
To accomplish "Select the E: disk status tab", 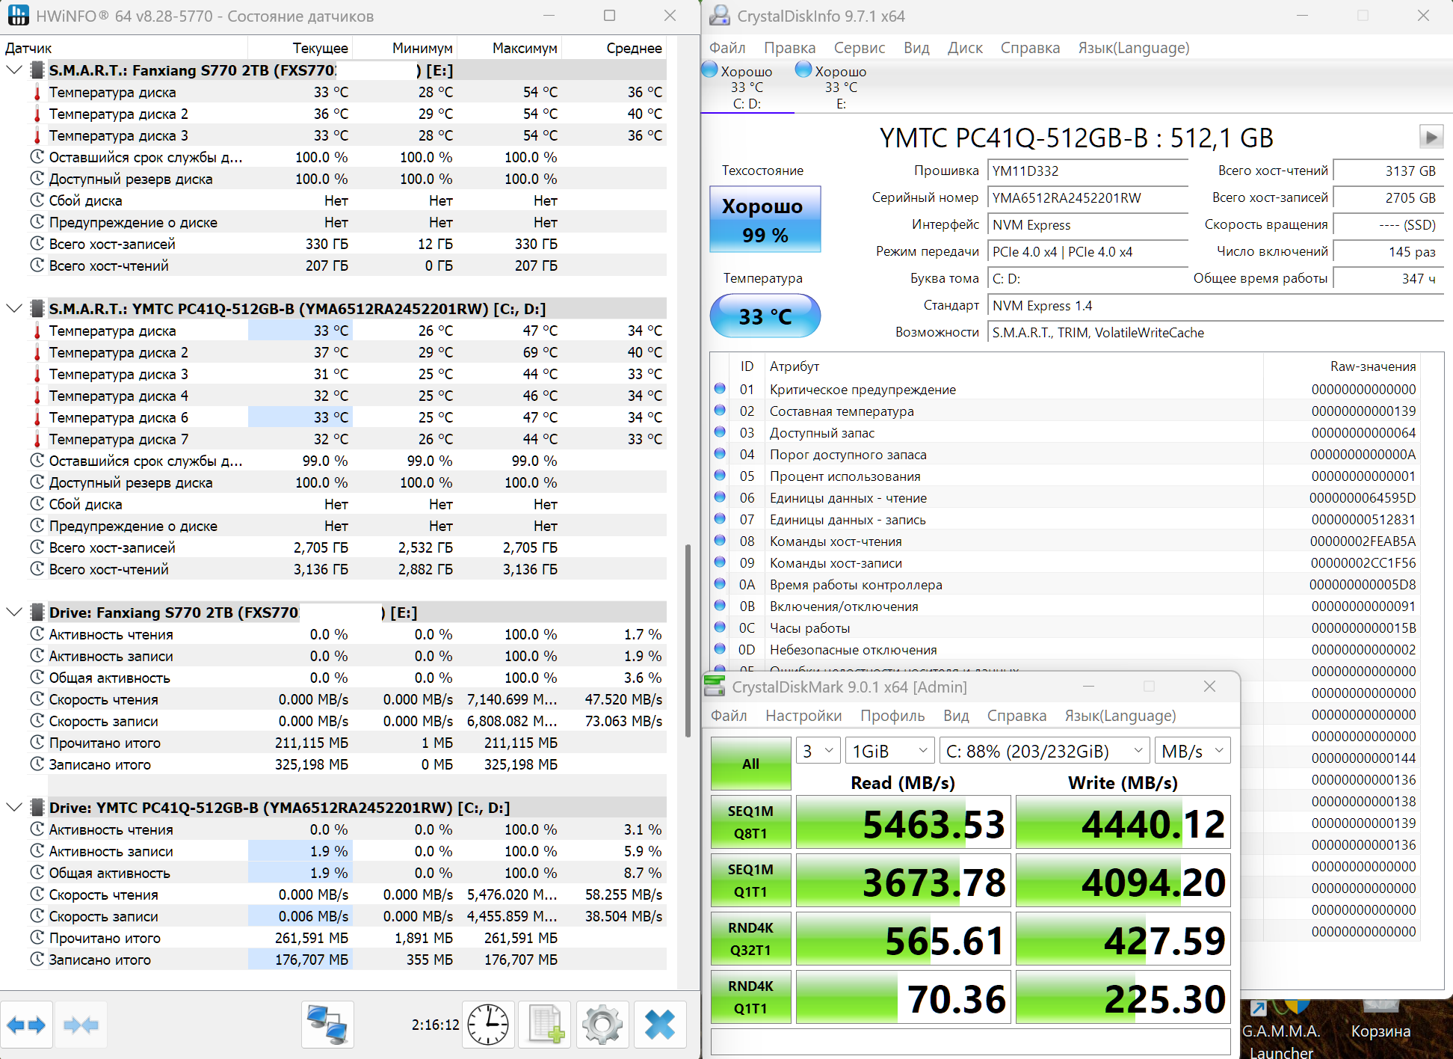I will (x=841, y=88).
